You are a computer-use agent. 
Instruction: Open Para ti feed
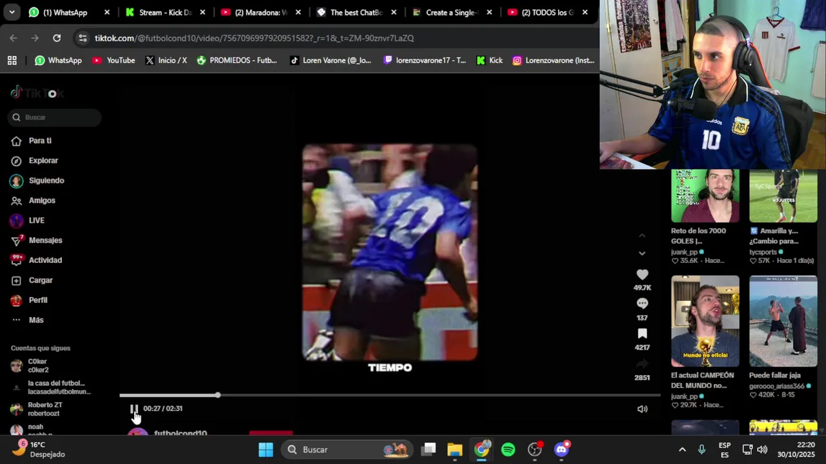[40, 140]
